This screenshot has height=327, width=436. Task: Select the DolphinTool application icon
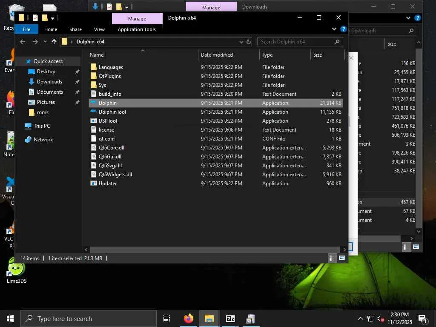tap(94, 112)
